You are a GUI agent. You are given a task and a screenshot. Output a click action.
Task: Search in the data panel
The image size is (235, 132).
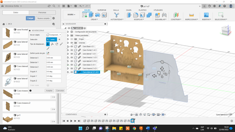(x=54, y=6)
